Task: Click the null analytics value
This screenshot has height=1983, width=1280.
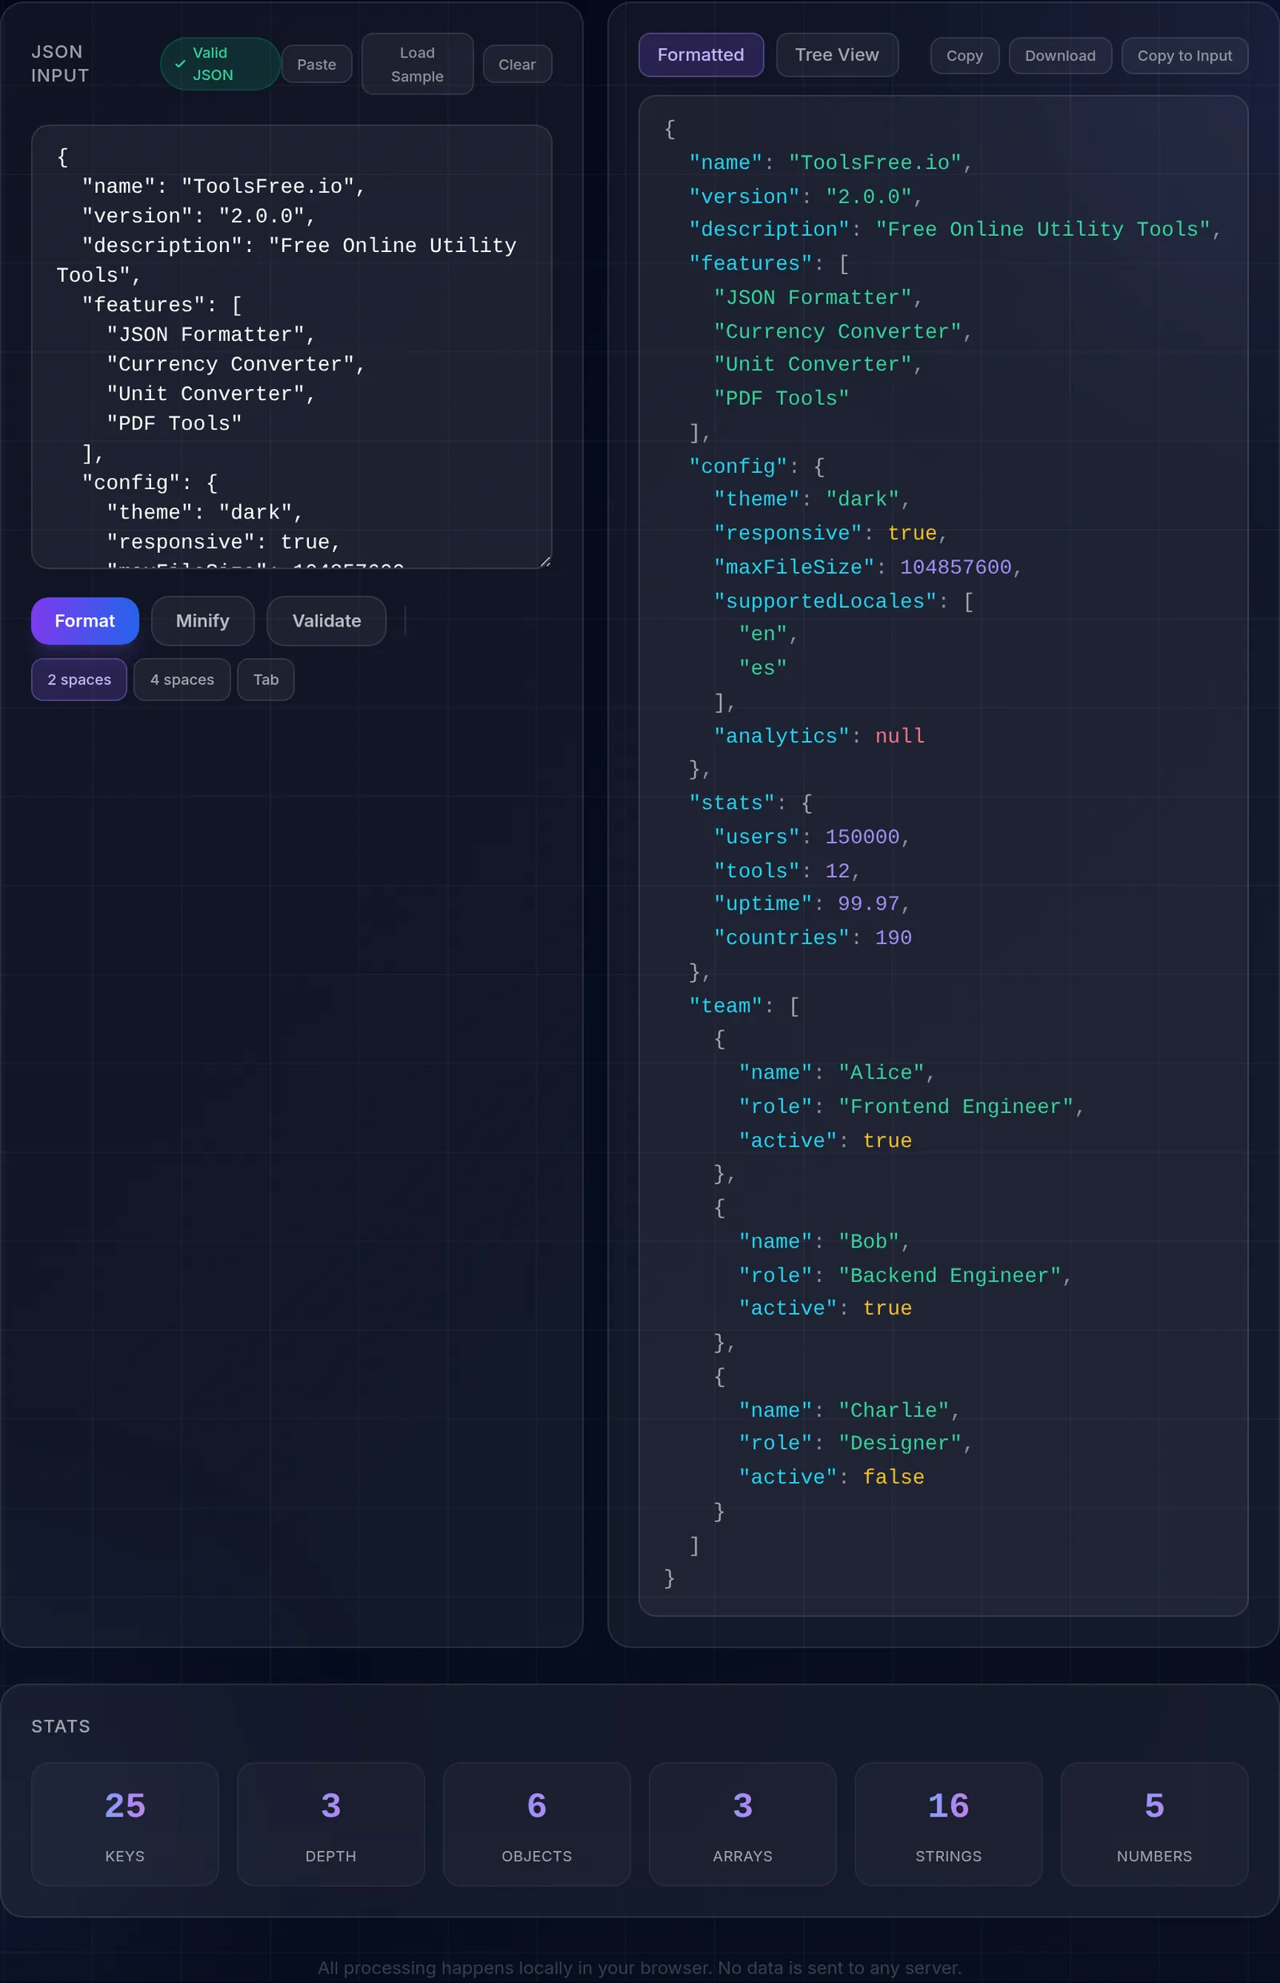Action: click(899, 736)
